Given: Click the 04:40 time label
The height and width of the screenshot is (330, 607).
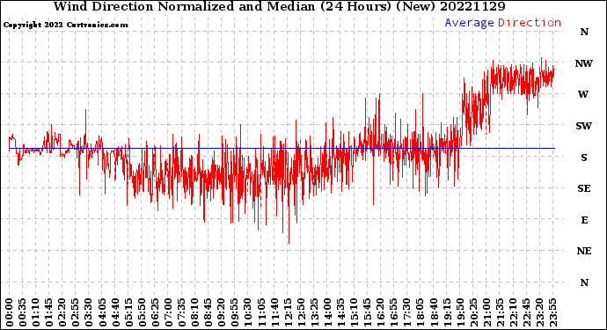Looking at the screenshot, I should 115,312.
